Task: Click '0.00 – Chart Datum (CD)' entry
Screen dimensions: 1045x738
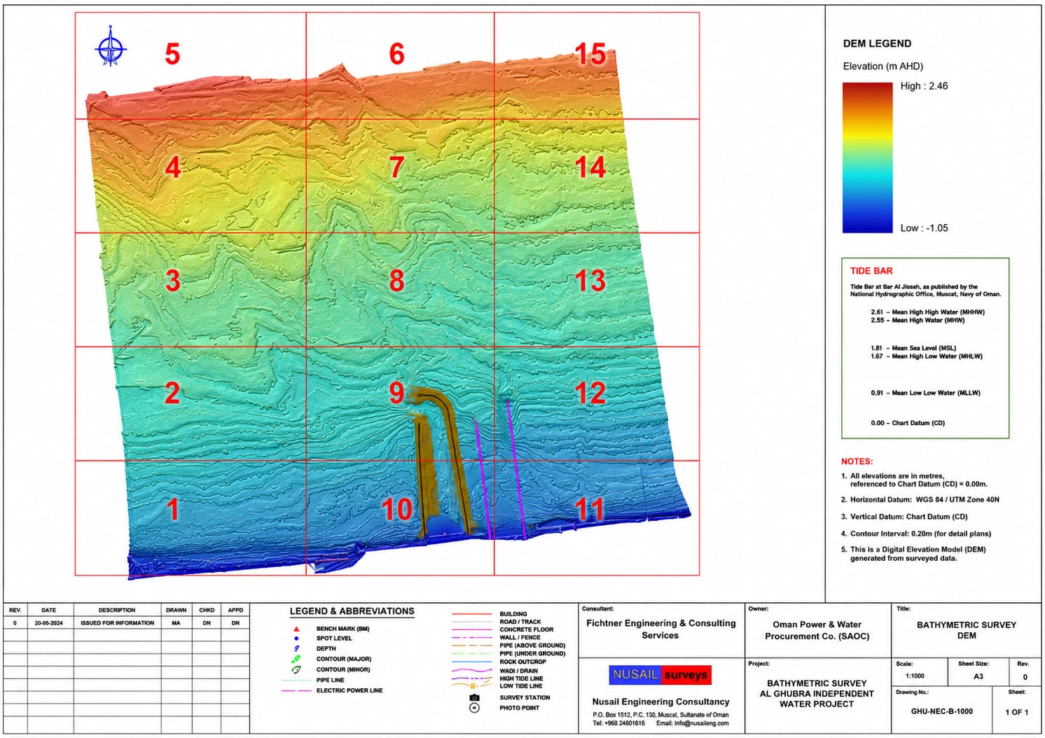Action: [x=908, y=423]
